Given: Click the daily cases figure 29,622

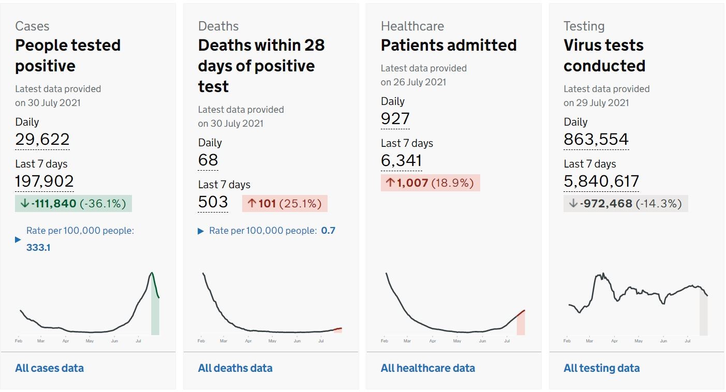Looking at the screenshot, I should pyautogui.click(x=42, y=140).
